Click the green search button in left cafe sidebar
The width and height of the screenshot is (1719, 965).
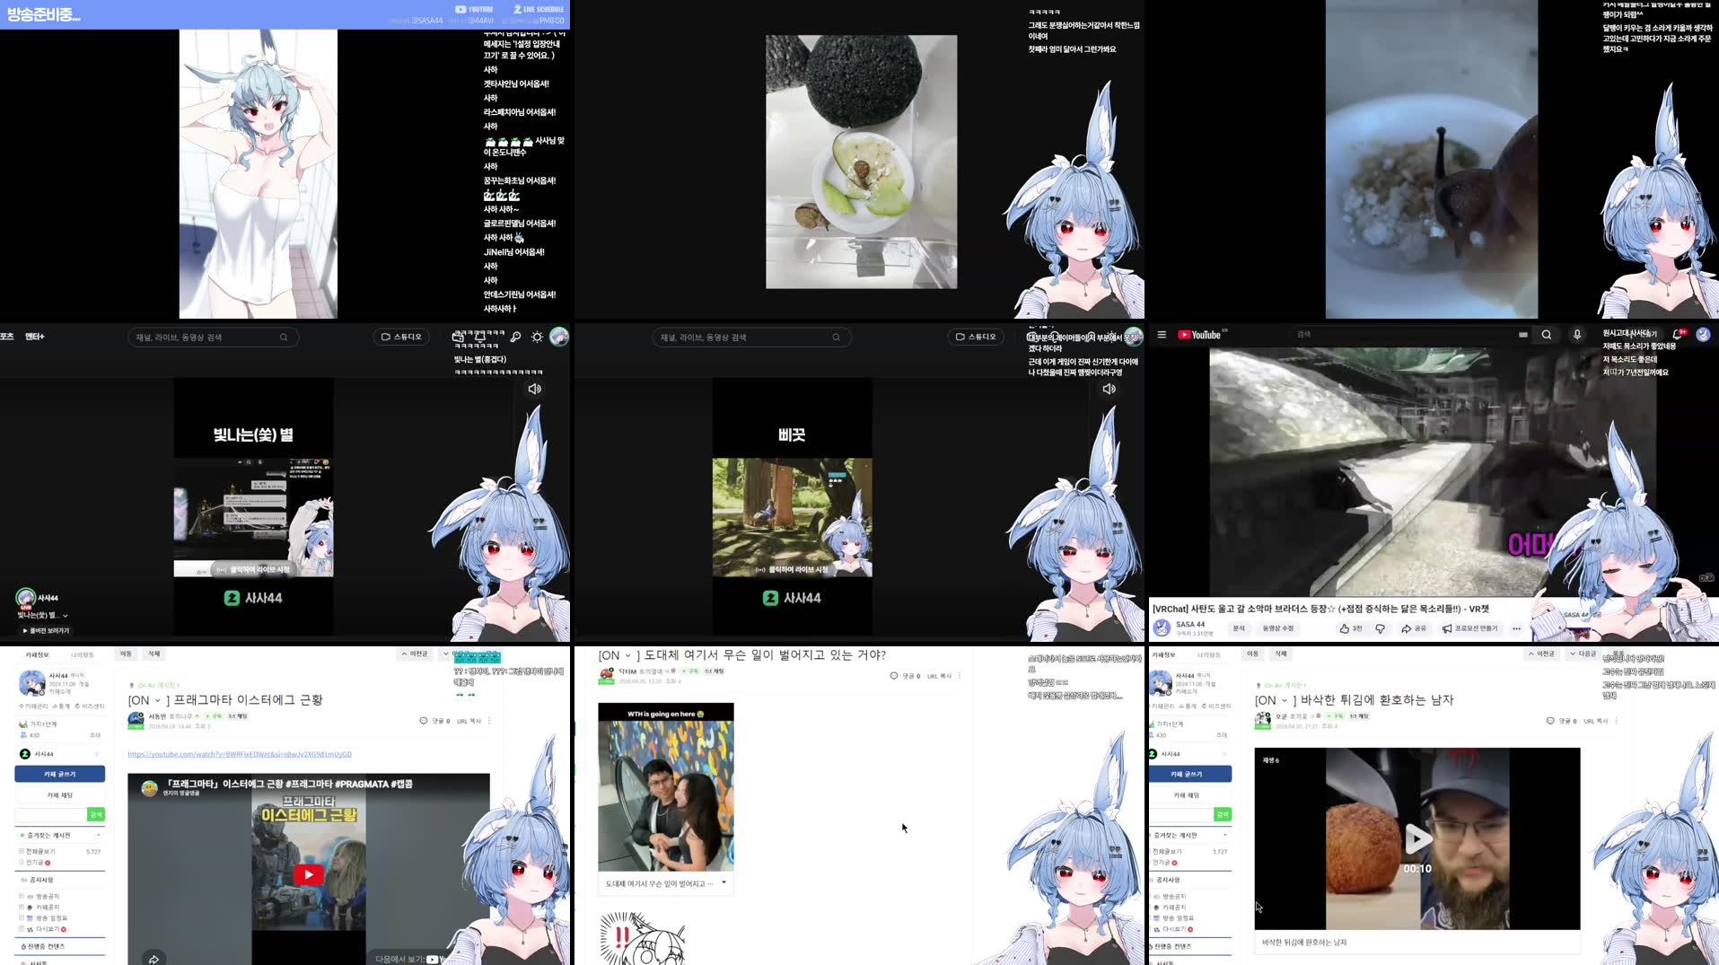(96, 814)
